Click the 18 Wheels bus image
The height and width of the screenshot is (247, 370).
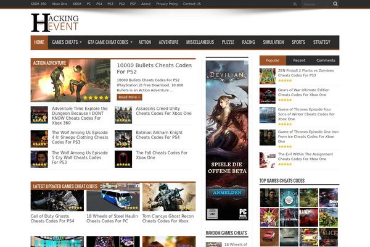(113, 197)
